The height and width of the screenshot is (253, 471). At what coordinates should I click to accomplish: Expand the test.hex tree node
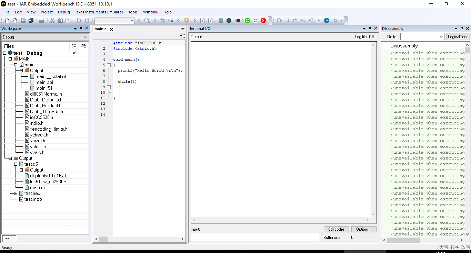[16, 193]
